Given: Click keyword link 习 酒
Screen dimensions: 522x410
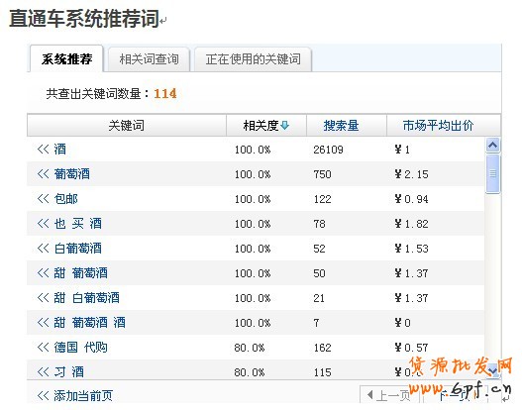Looking at the screenshot, I should tap(69, 371).
